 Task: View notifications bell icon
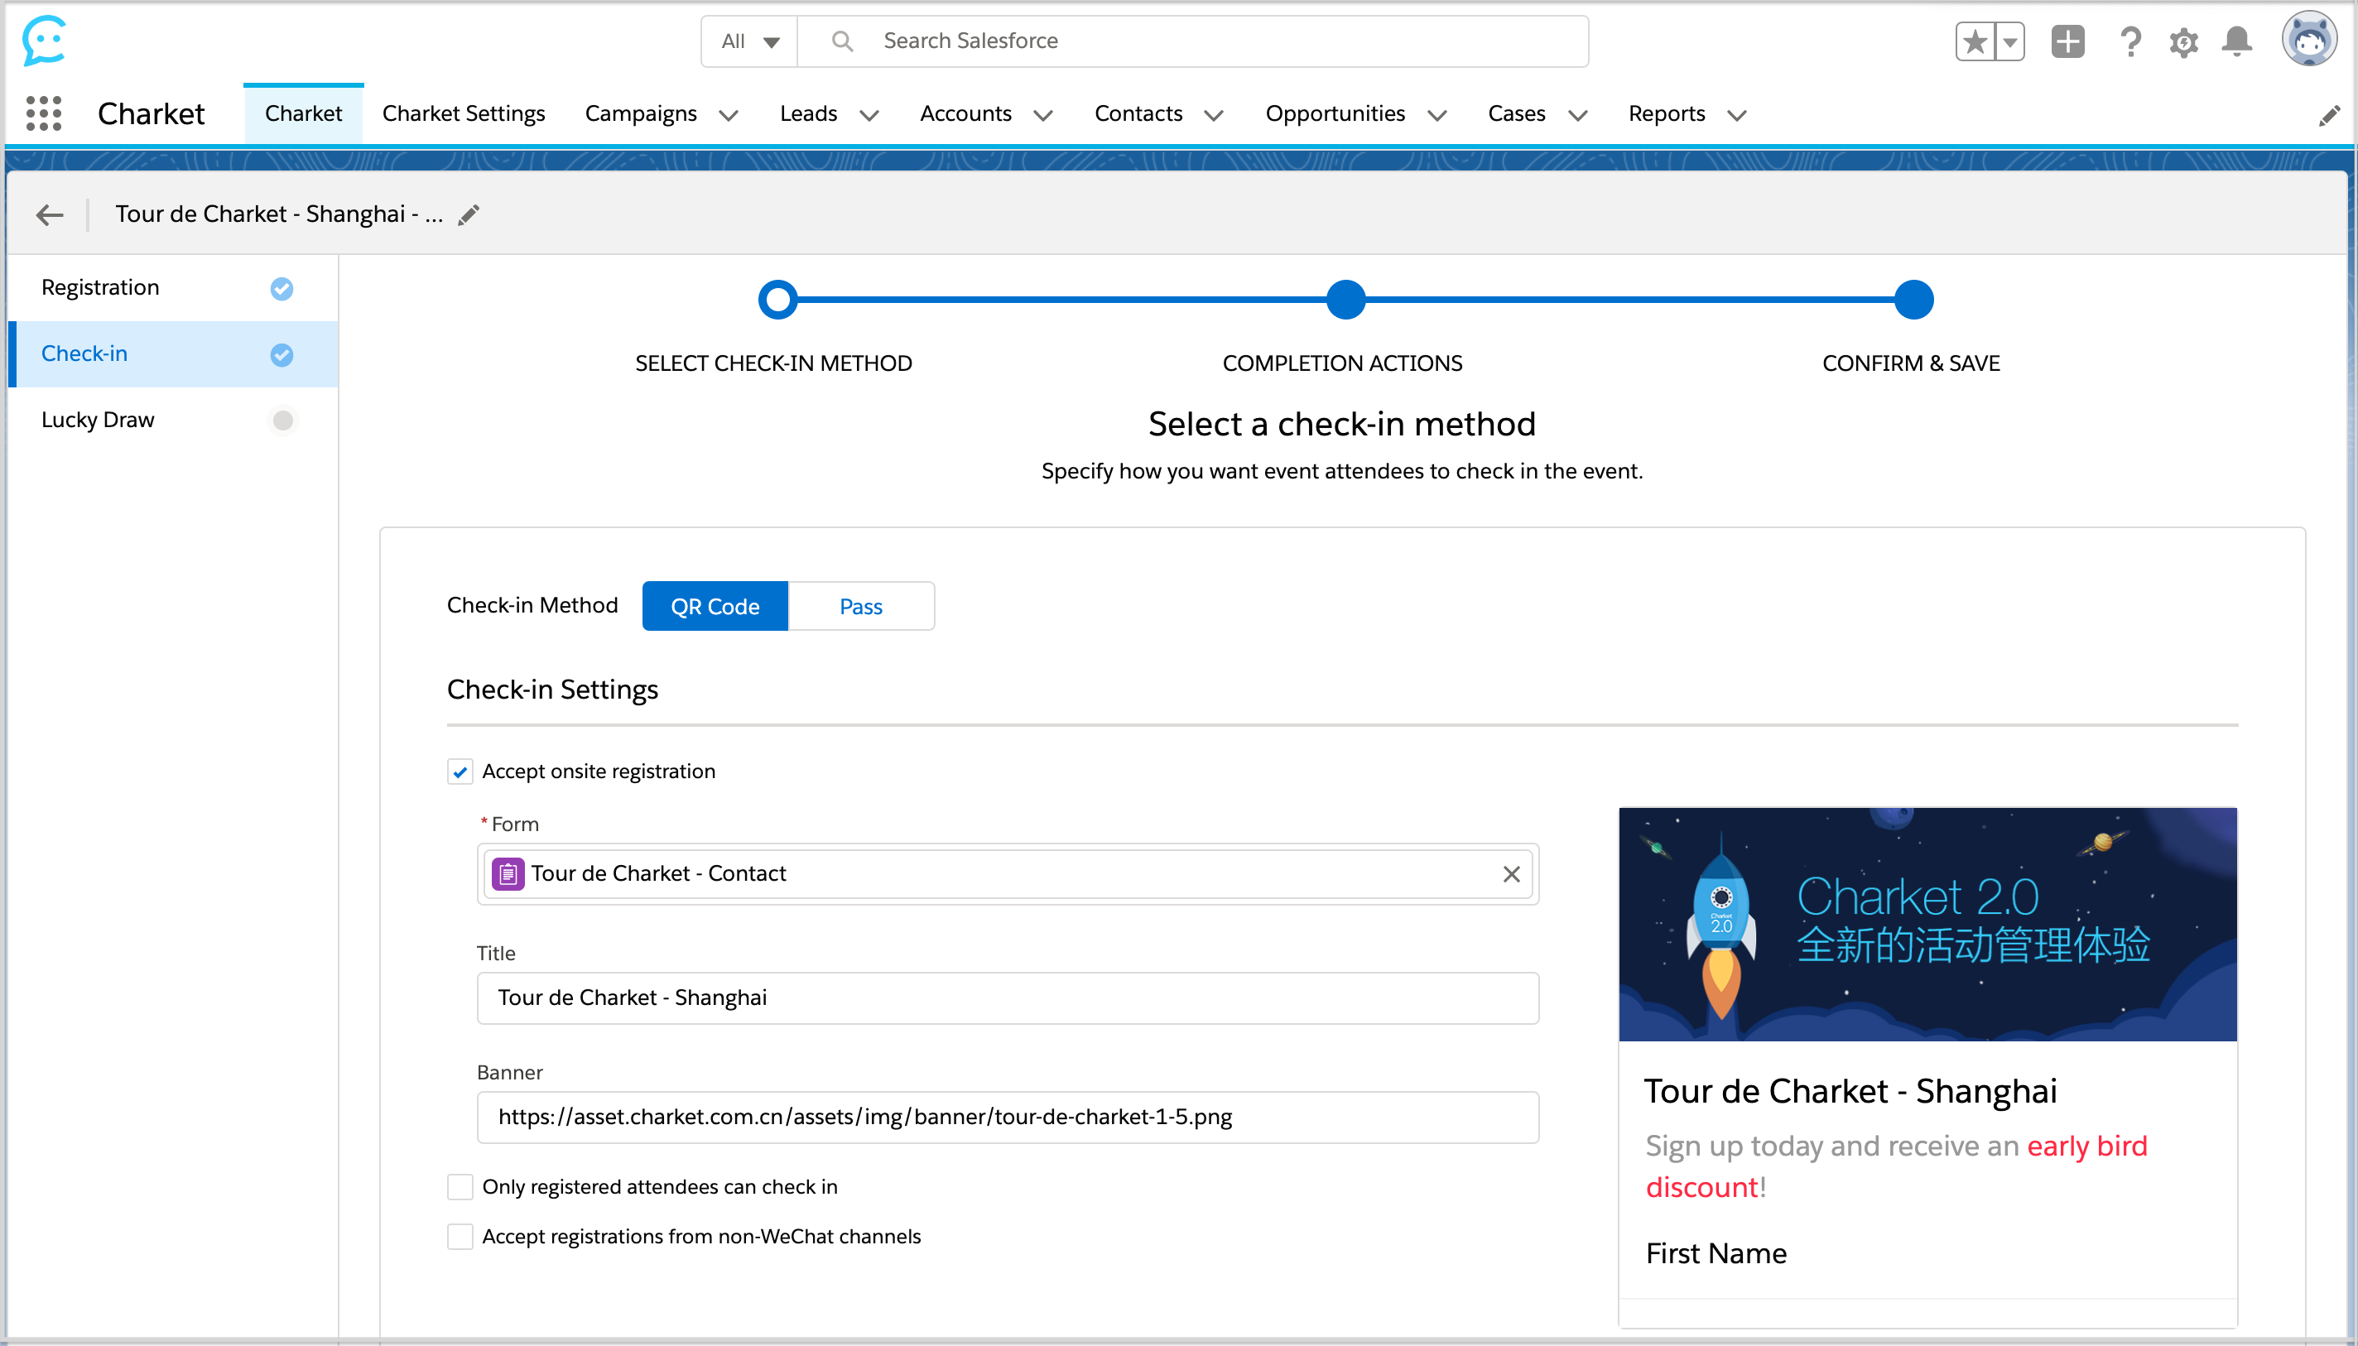[x=2236, y=41]
